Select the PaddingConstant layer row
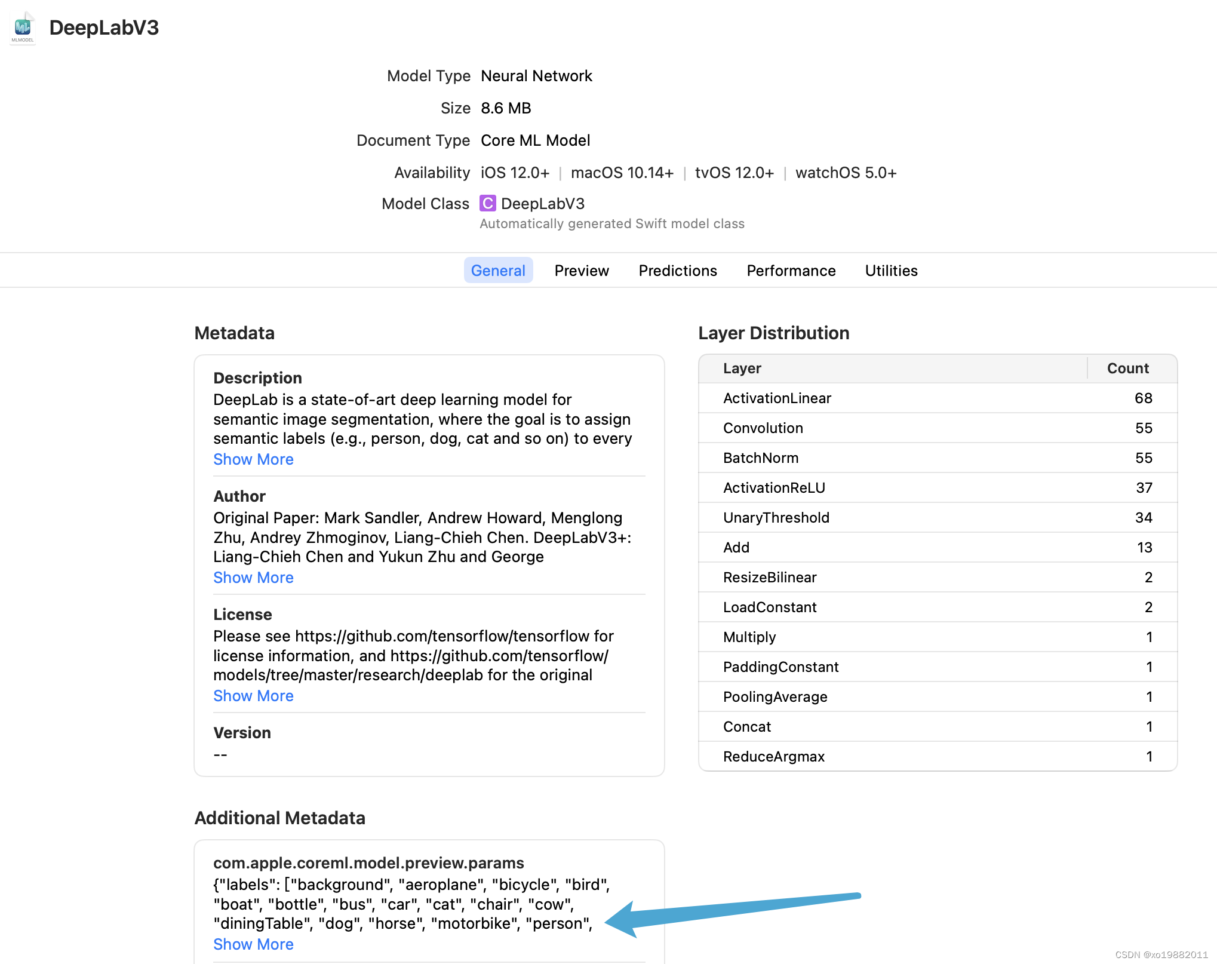 938,667
